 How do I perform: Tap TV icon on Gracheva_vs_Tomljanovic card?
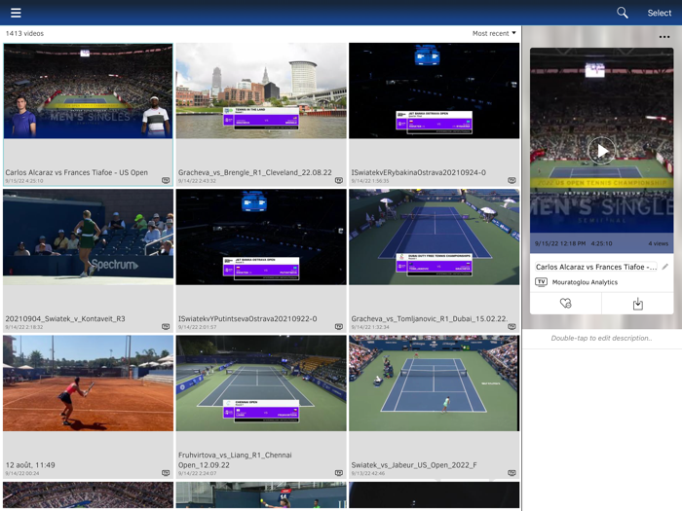point(511,326)
